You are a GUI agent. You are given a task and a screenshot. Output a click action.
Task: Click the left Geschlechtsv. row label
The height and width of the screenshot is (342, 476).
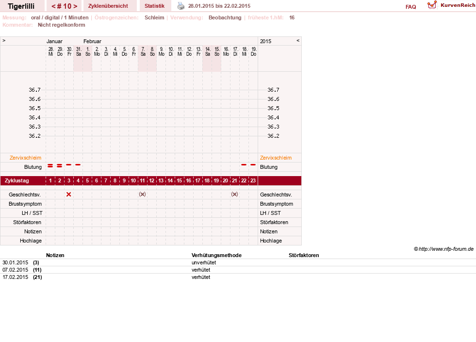click(25, 195)
